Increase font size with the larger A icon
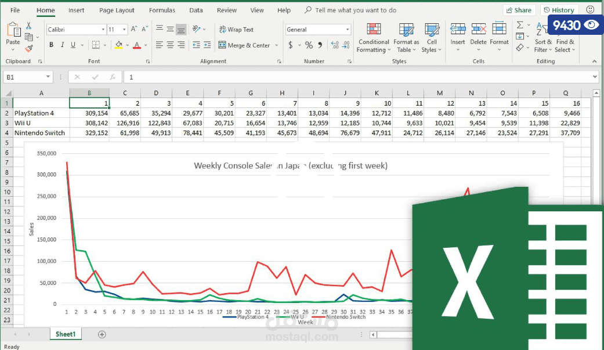This screenshot has width=604, height=350. [x=134, y=29]
